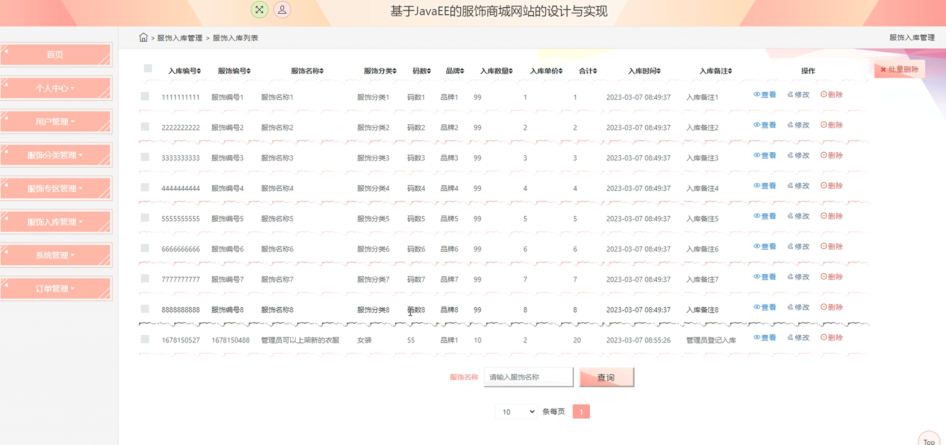The image size is (946, 445).
Task: Click the 女装 category cell
Action: point(364,340)
